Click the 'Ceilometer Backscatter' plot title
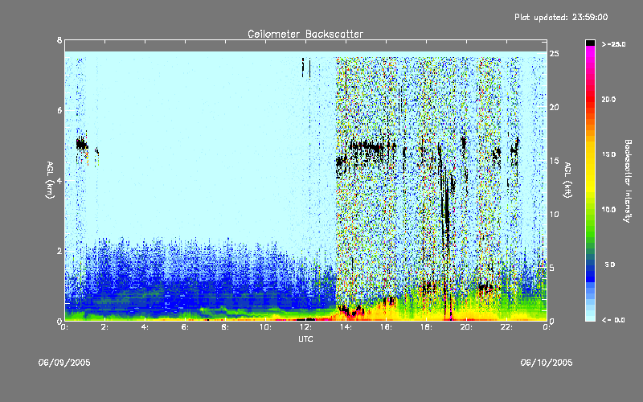Screen dimensions: 643x402 coord(305,34)
